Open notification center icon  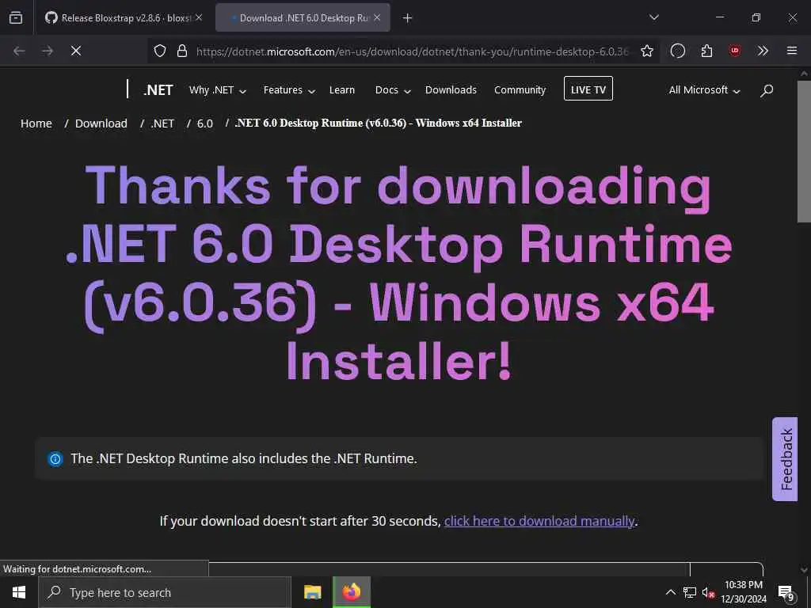click(x=786, y=592)
